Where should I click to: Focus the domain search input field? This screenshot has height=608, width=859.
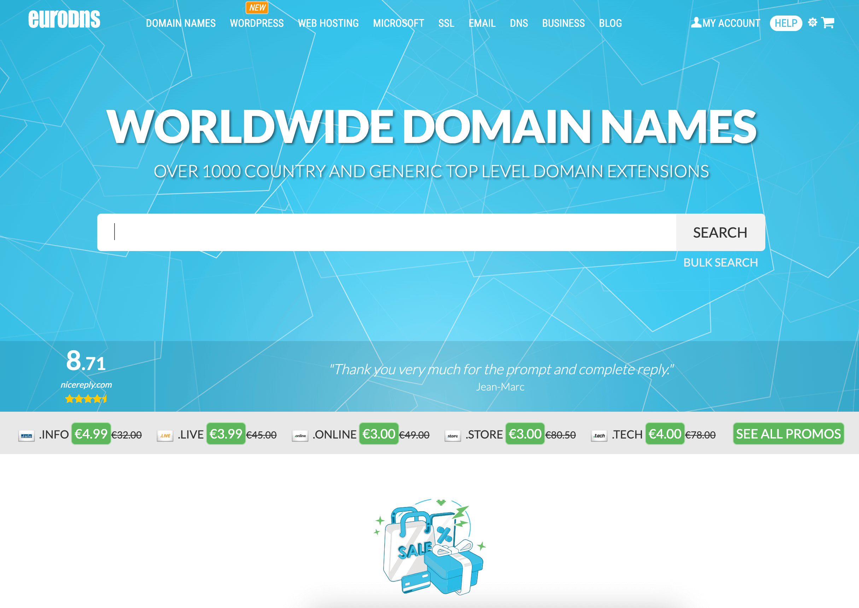[386, 232]
